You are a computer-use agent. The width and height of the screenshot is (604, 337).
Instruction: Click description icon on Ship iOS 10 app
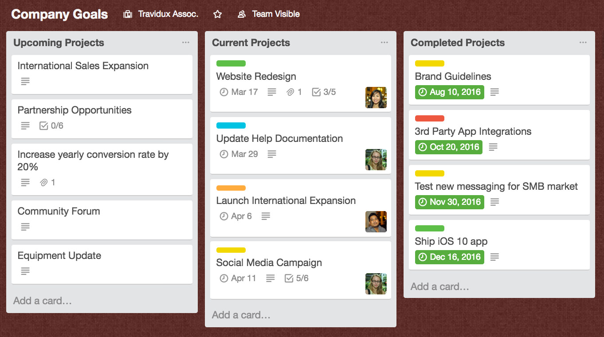(x=494, y=257)
